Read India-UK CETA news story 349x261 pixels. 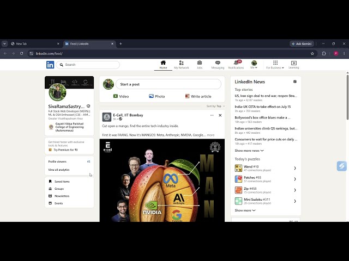point(263,107)
